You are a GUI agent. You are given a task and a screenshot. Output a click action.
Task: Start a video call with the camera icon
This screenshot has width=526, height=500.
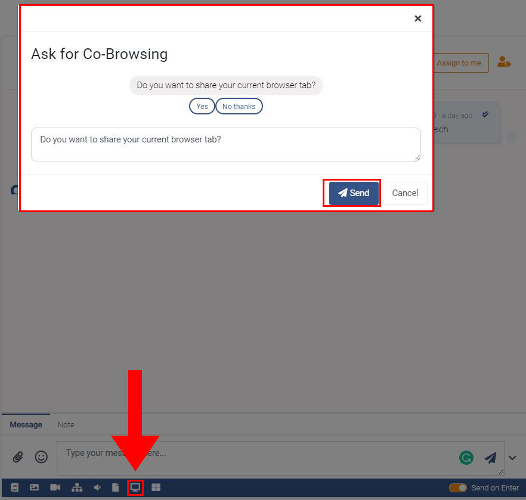tap(55, 487)
